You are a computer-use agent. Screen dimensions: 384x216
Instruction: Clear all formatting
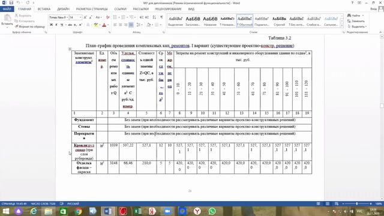(107, 17)
